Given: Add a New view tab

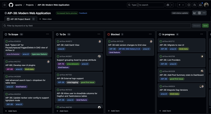Looking at the screenshot, I should (45, 19).
